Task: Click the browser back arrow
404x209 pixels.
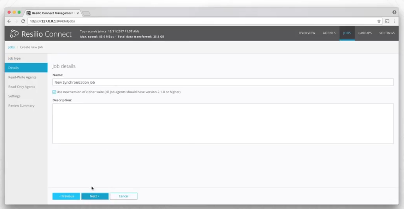Action: click(9, 21)
